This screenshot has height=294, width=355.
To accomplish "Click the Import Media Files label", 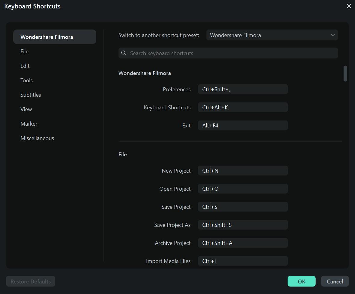I will point(168,261).
